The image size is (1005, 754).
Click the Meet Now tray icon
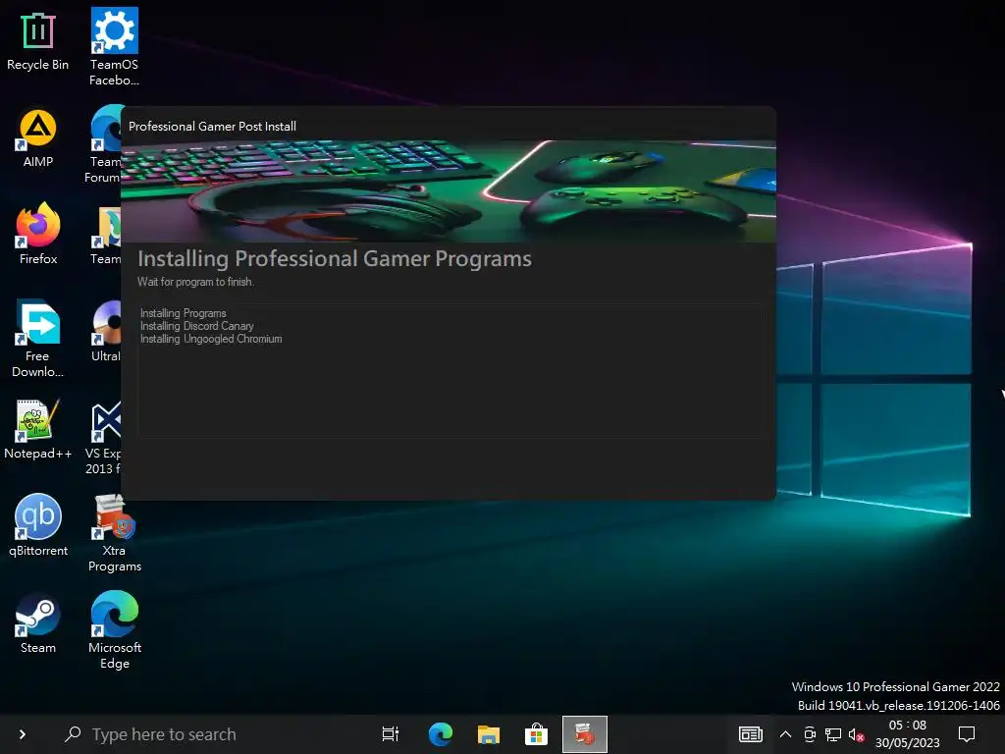coord(810,734)
